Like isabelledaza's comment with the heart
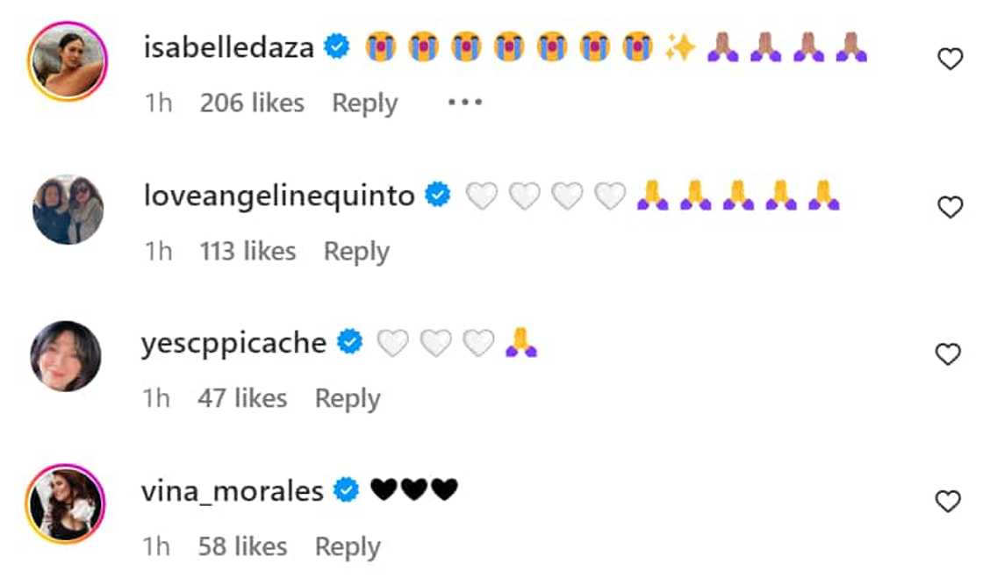Screen dimensions: 983x585 point(950,60)
